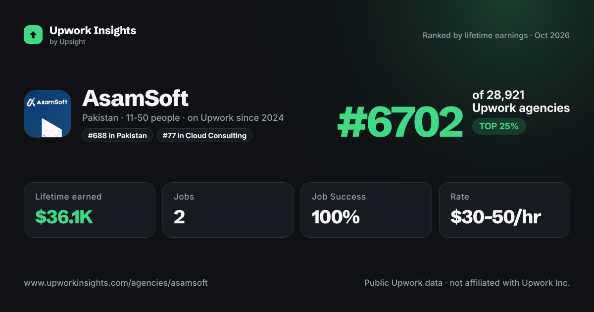Open the Lifetime earned card
Screen dimensions: 594x312
[90, 210]
